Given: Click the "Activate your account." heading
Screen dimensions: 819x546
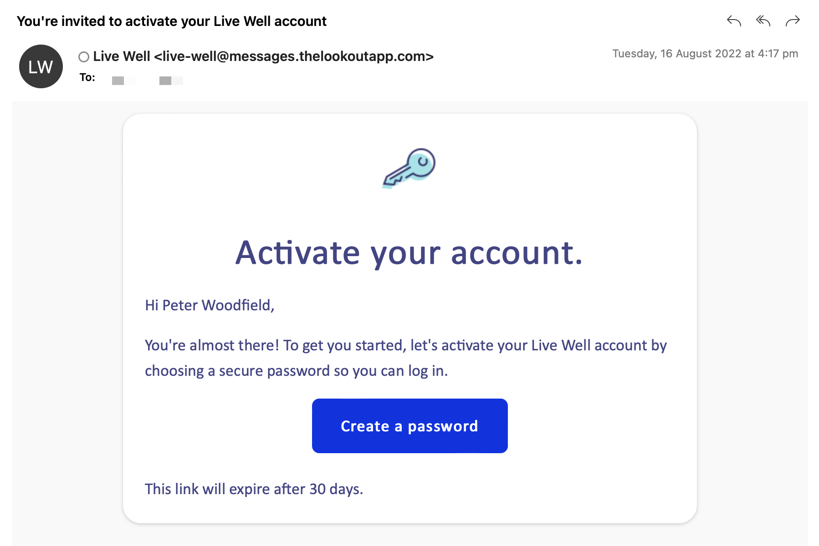Looking at the screenshot, I should point(409,253).
